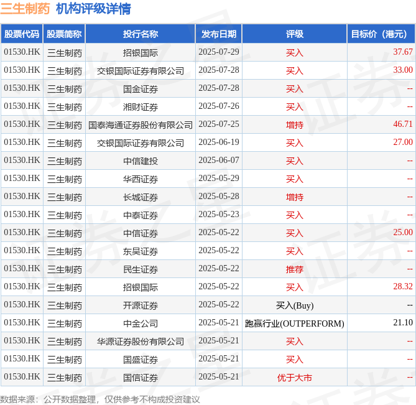Click date 2025-05-29

click(x=219, y=178)
